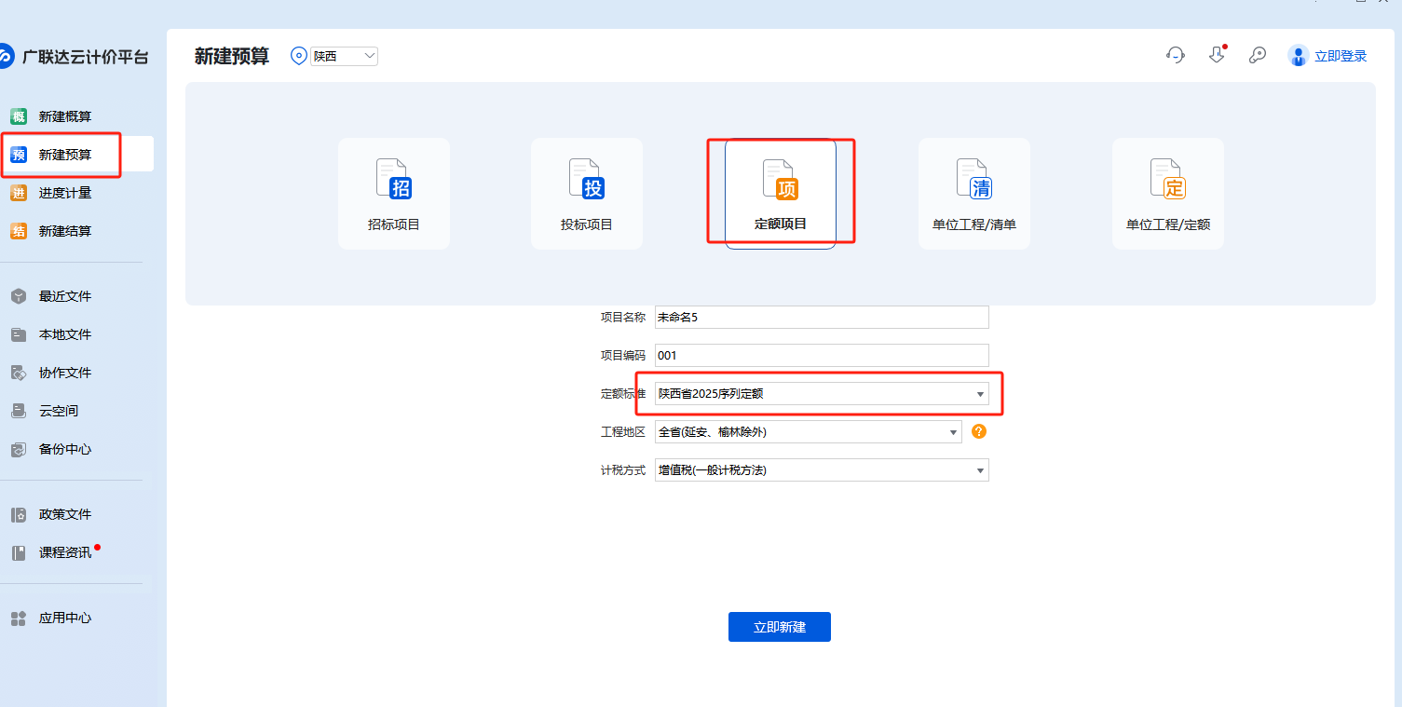Open the 陕西 region dropdown

click(x=345, y=56)
